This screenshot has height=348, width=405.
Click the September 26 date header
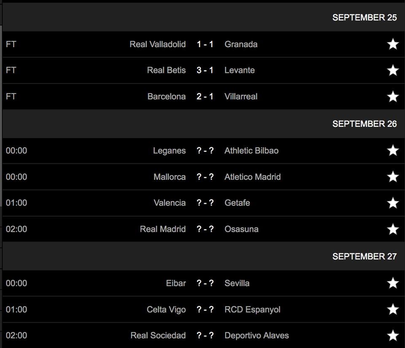364,124
